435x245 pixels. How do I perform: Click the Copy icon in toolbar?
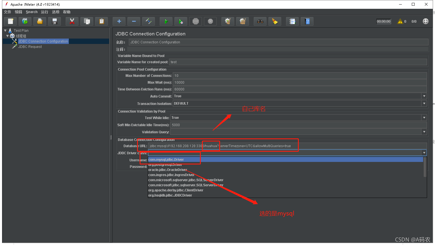click(x=87, y=21)
